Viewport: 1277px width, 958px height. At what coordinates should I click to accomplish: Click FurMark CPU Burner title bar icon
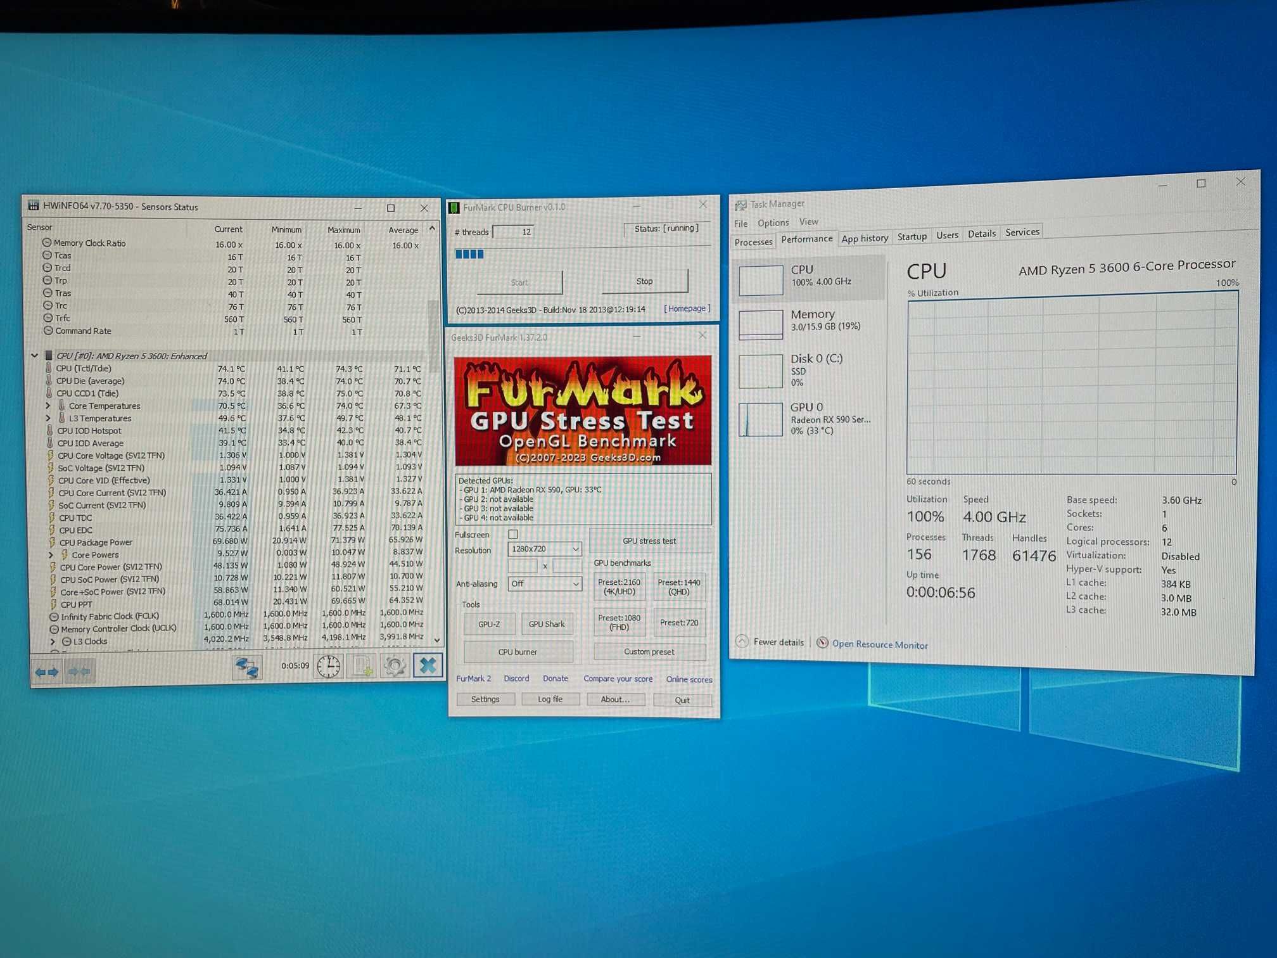click(x=454, y=208)
